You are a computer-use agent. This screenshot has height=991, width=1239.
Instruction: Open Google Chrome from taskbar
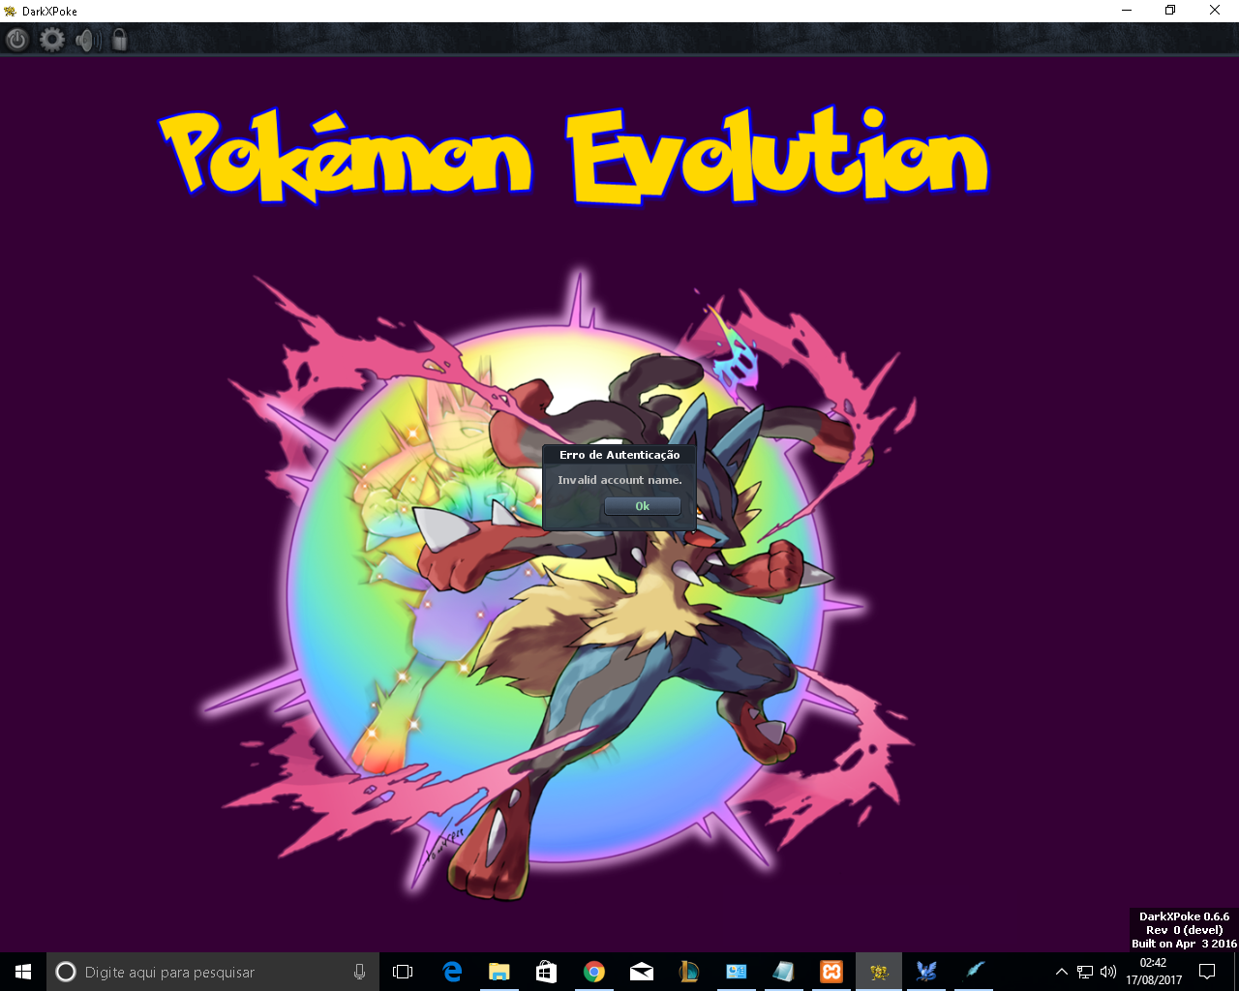click(x=594, y=972)
